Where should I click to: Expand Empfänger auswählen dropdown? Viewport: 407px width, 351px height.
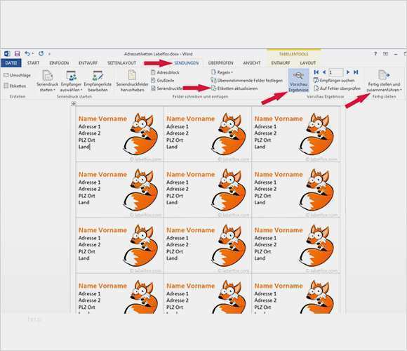pos(71,81)
